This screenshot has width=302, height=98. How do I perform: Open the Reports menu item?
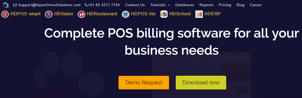tap(206, 5)
